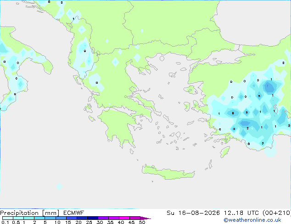Image resolution: width=291 pixels, height=224 pixels.
Task: Click the 10–15 mm legend color swatch
Action: click(61, 218)
